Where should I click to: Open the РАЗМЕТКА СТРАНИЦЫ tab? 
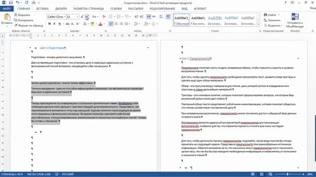pyautogui.click(x=88, y=9)
